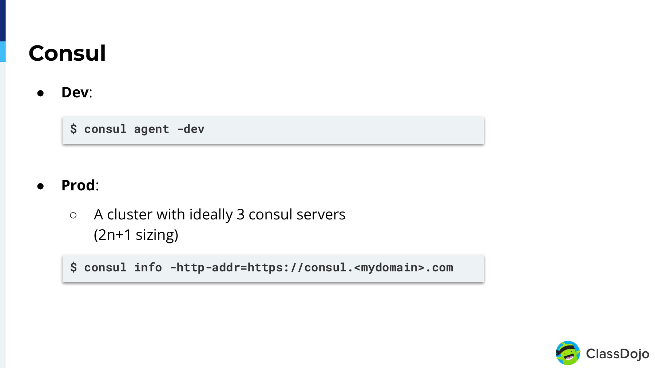Image resolution: width=655 pixels, height=368 pixels.
Task: Click the filled bullet beside Dev
Action: (40, 93)
